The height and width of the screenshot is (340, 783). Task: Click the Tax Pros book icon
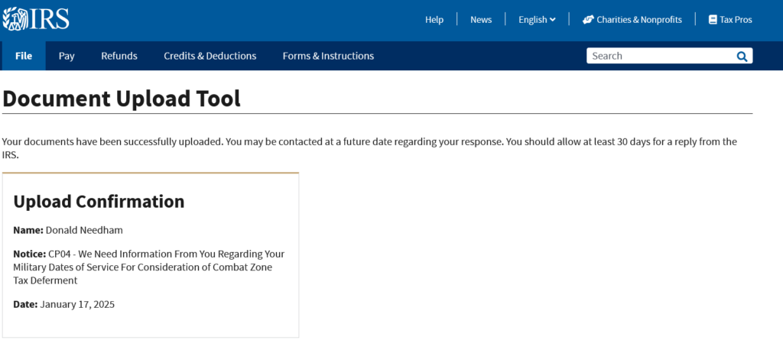tap(713, 19)
